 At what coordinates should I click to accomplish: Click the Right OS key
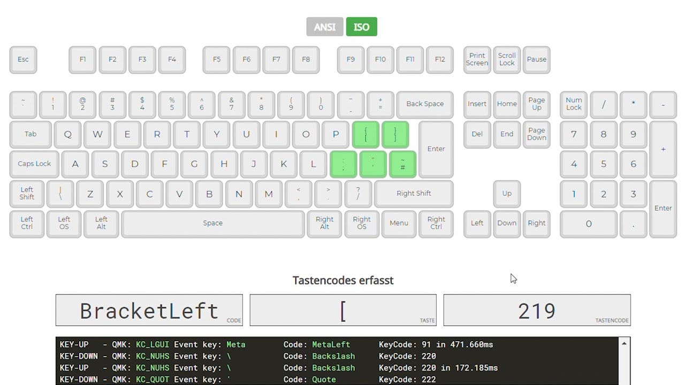(x=362, y=224)
